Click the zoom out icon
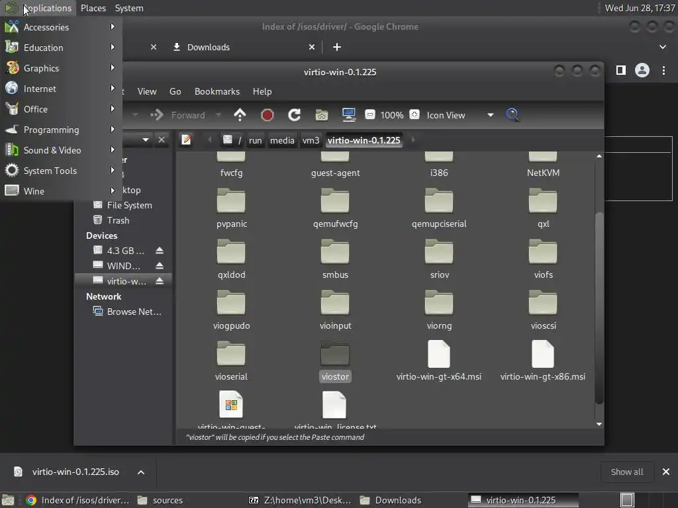Screen dimensions: 678x508 (x=369, y=115)
